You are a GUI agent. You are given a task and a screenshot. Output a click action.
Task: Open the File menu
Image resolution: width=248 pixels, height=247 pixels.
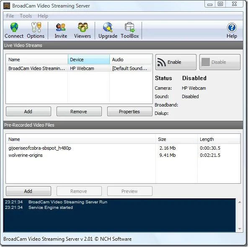10,16
